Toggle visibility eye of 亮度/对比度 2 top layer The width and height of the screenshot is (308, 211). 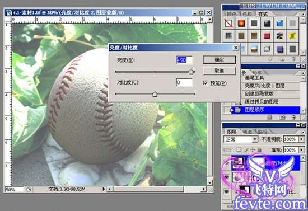tap(226, 163)
